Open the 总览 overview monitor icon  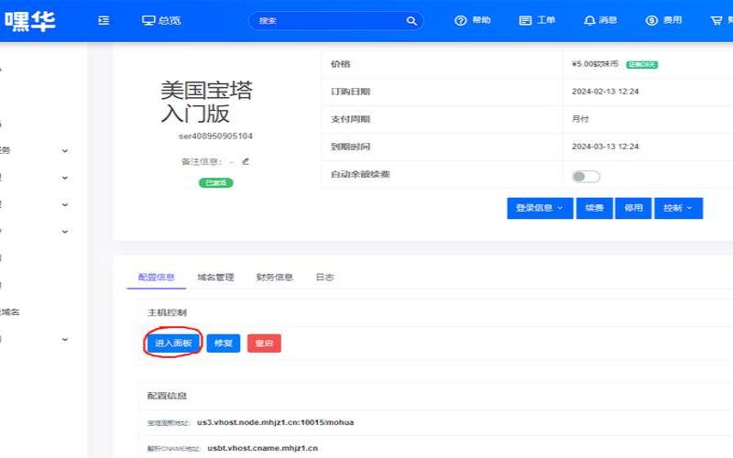click(x=148, y=20)
